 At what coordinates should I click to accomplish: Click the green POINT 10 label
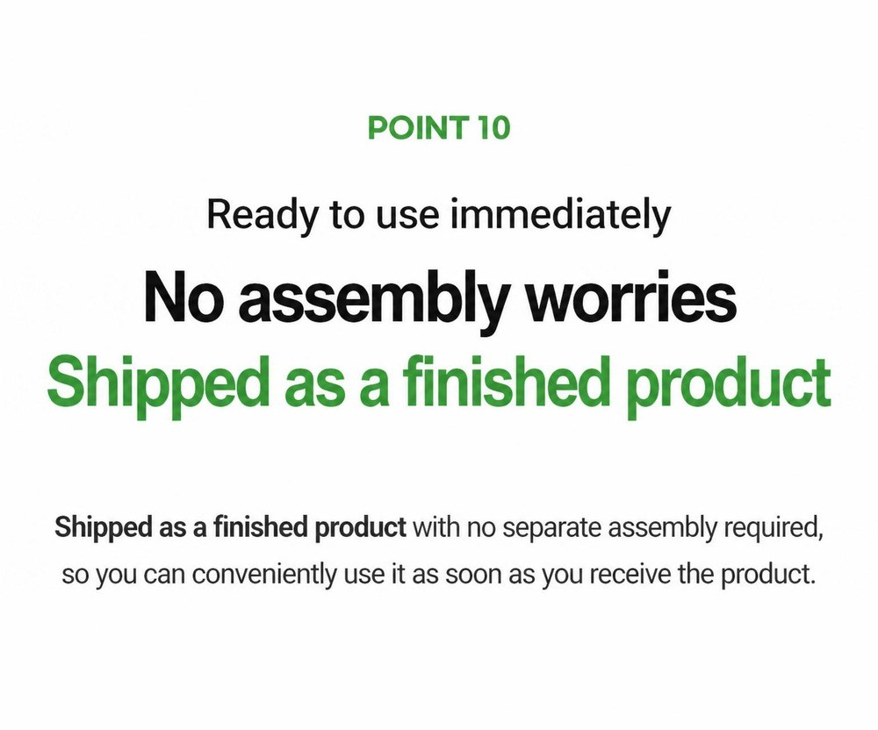[x=439, y=127]
